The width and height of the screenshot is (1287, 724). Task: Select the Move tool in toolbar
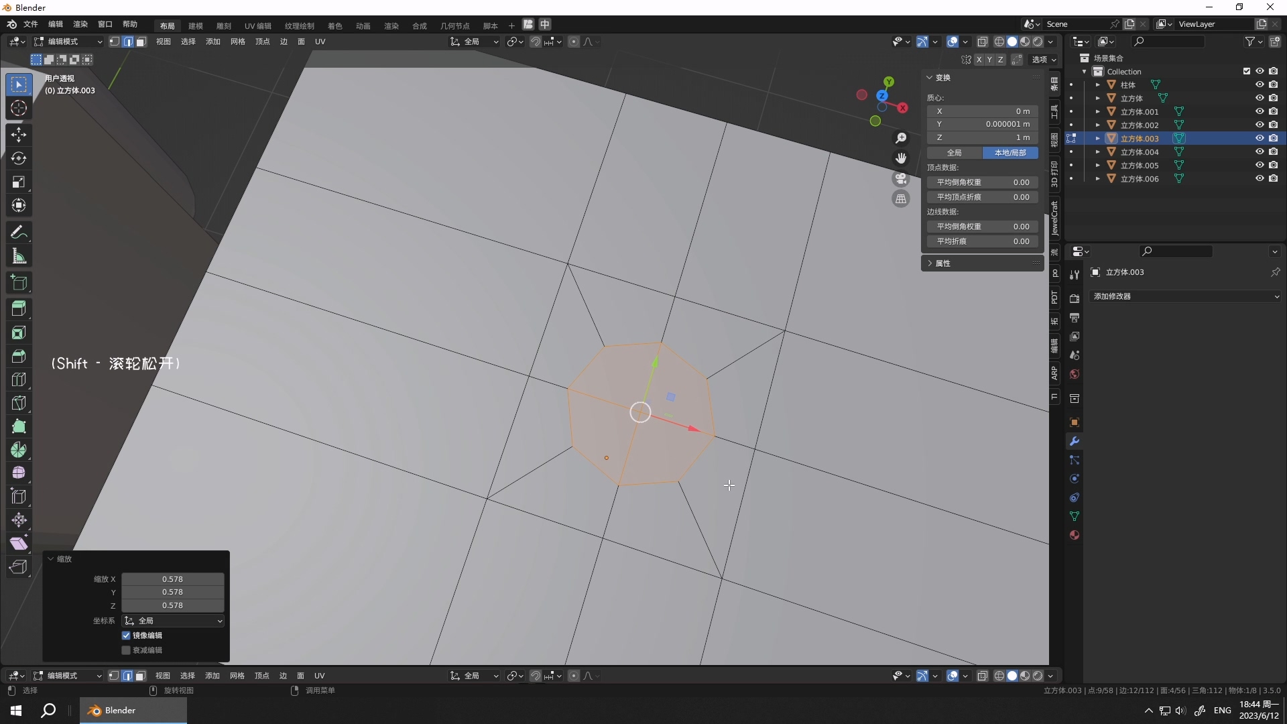(x=18, y=135)
